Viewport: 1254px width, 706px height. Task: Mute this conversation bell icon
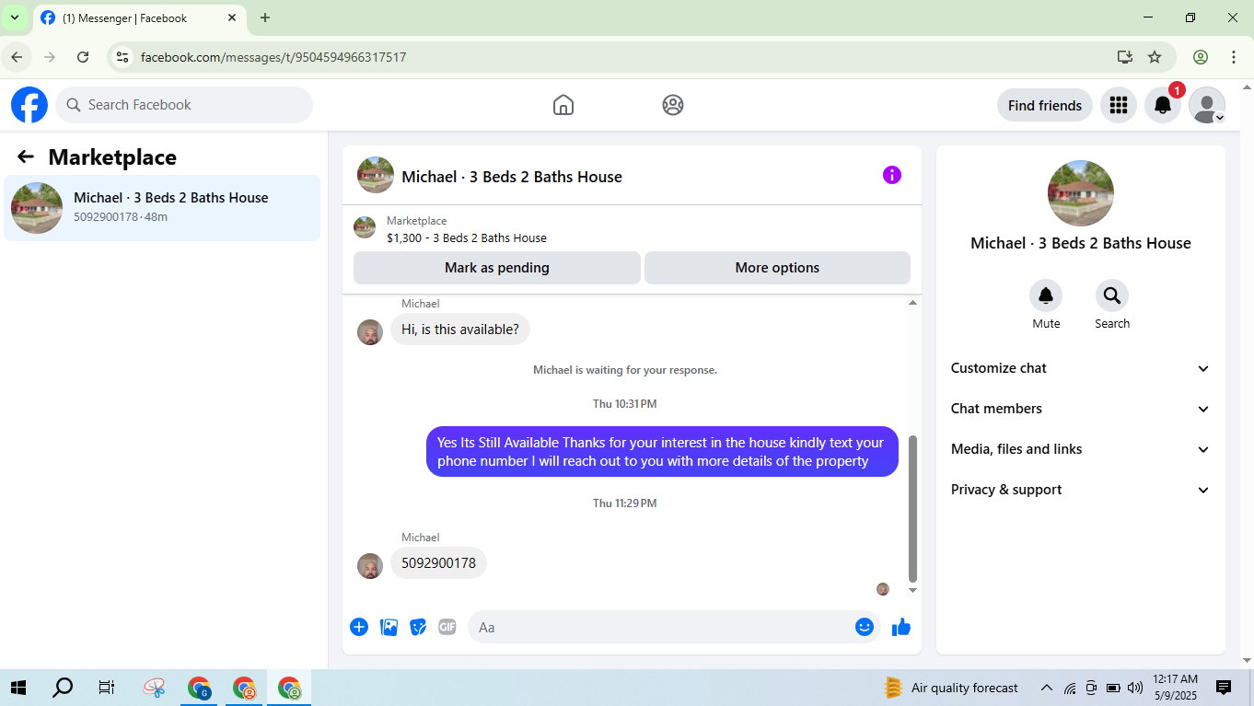pos(1046,295)
